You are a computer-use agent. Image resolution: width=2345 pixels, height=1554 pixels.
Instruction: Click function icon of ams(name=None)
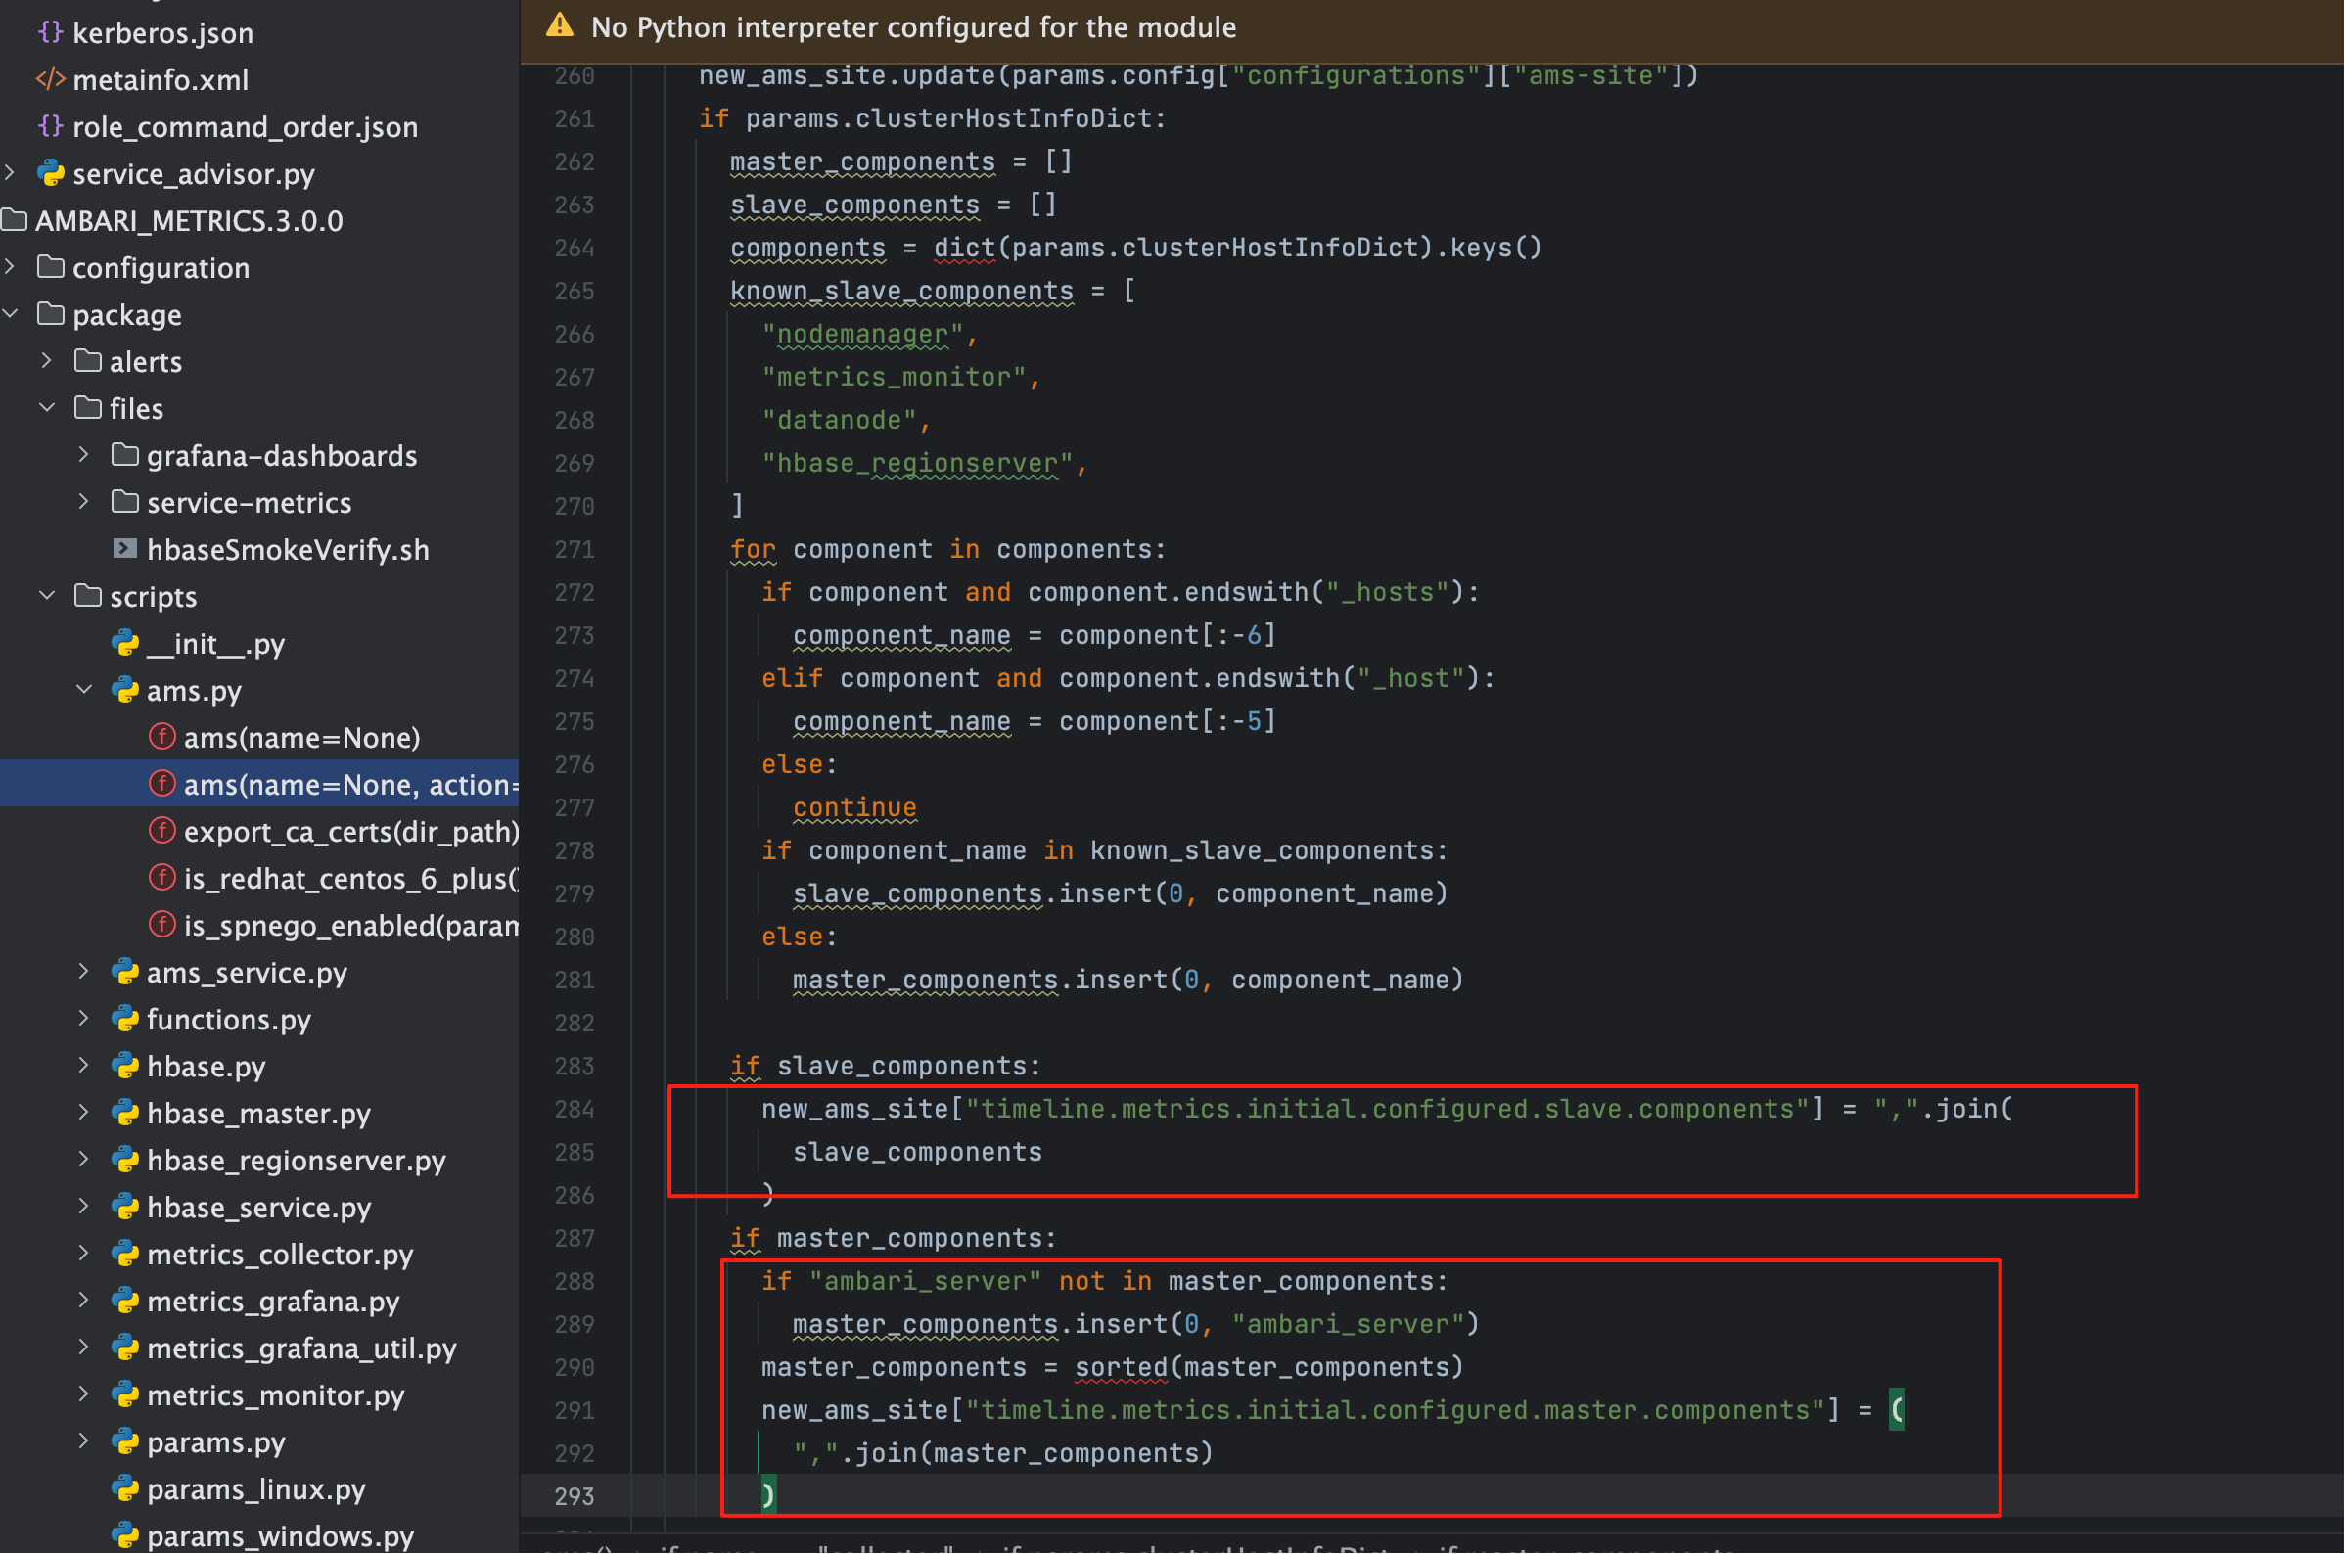[161, 737]
